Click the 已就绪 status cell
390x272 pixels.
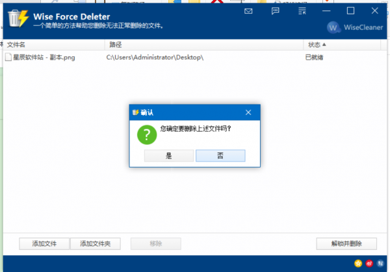314,57
